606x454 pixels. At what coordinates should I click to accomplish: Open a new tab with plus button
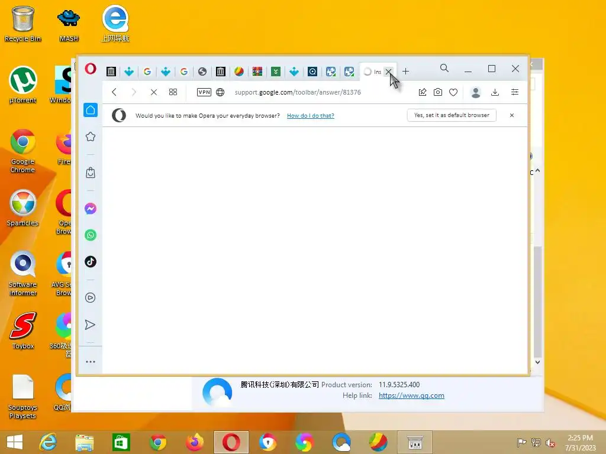(x=405, y=72)
